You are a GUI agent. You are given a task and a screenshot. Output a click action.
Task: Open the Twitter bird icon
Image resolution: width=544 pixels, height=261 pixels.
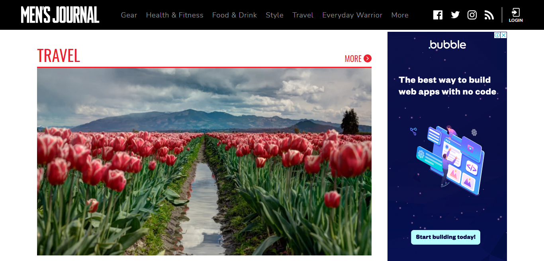[x=455, y=15]
